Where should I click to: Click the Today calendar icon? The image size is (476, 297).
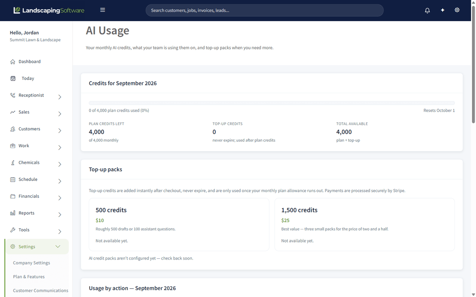[13, 78]
